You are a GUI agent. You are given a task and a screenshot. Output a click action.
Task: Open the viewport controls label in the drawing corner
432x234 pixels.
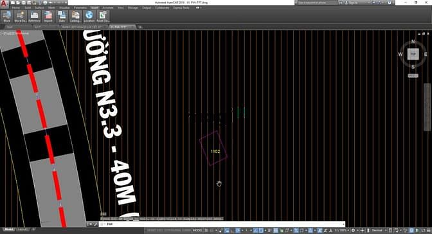click(x=15, y=33)
